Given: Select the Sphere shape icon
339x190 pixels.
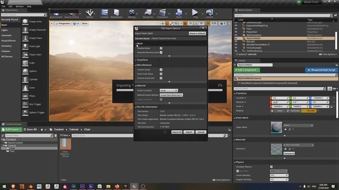Looking at the screenshot, I should 25,71.
